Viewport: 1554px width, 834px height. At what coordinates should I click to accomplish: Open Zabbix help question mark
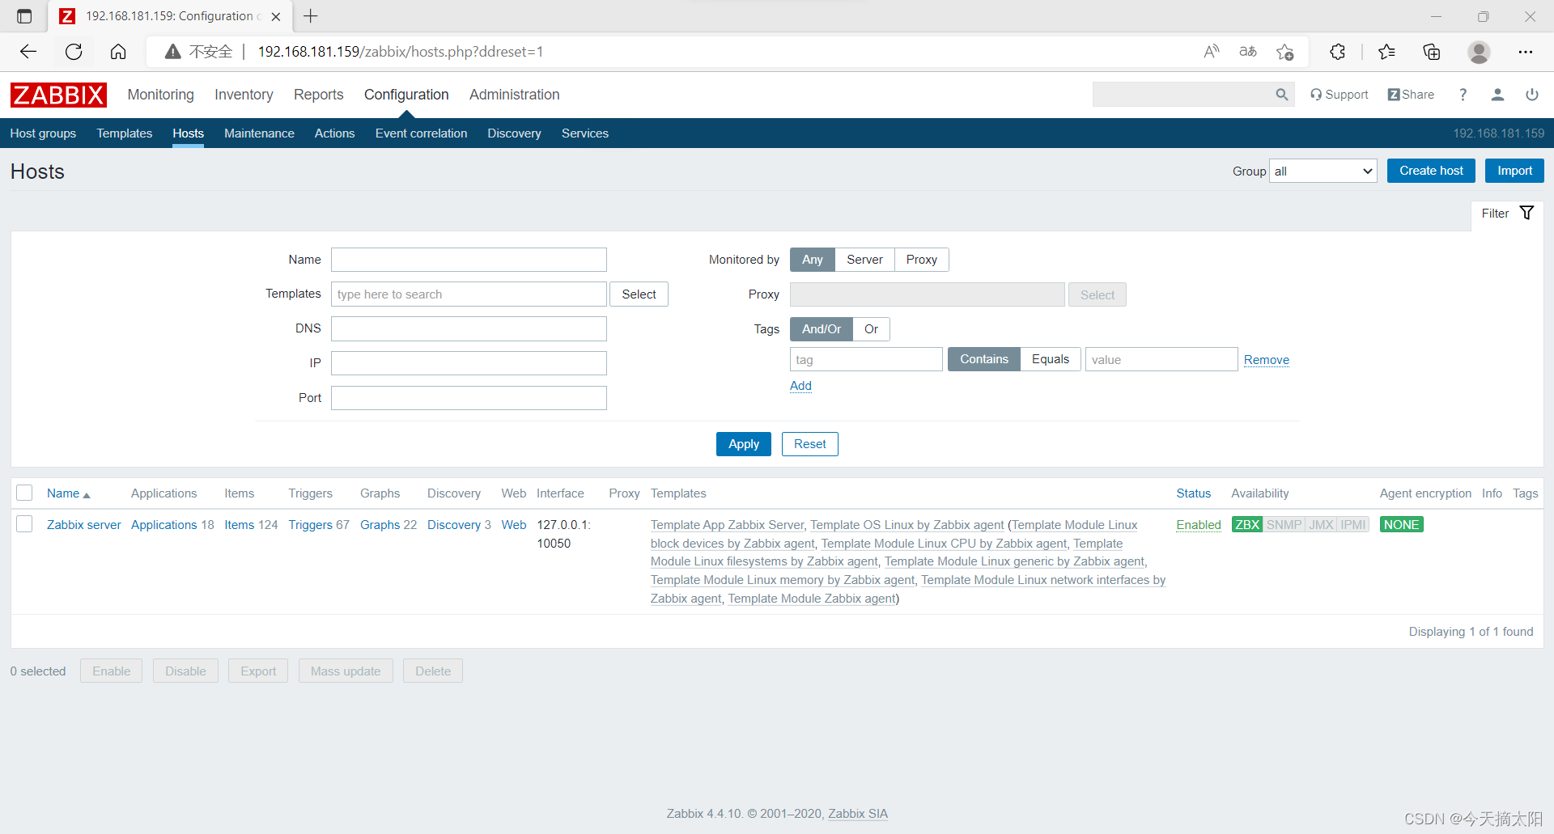(1463, 95)
